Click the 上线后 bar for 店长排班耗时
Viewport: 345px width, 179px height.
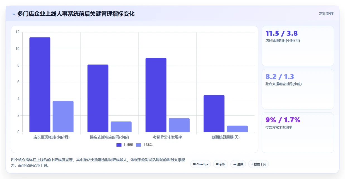63,116
